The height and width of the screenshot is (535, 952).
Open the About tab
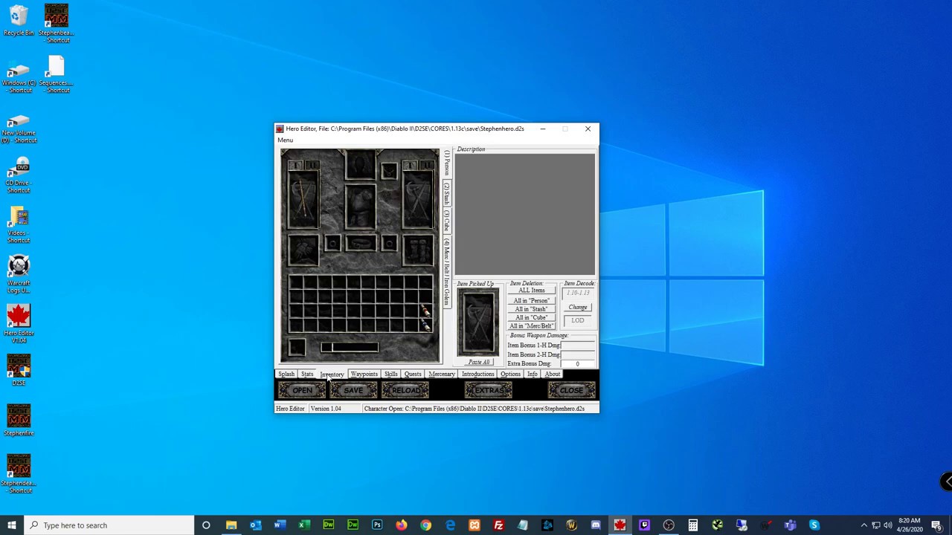(x=553, y=374)
